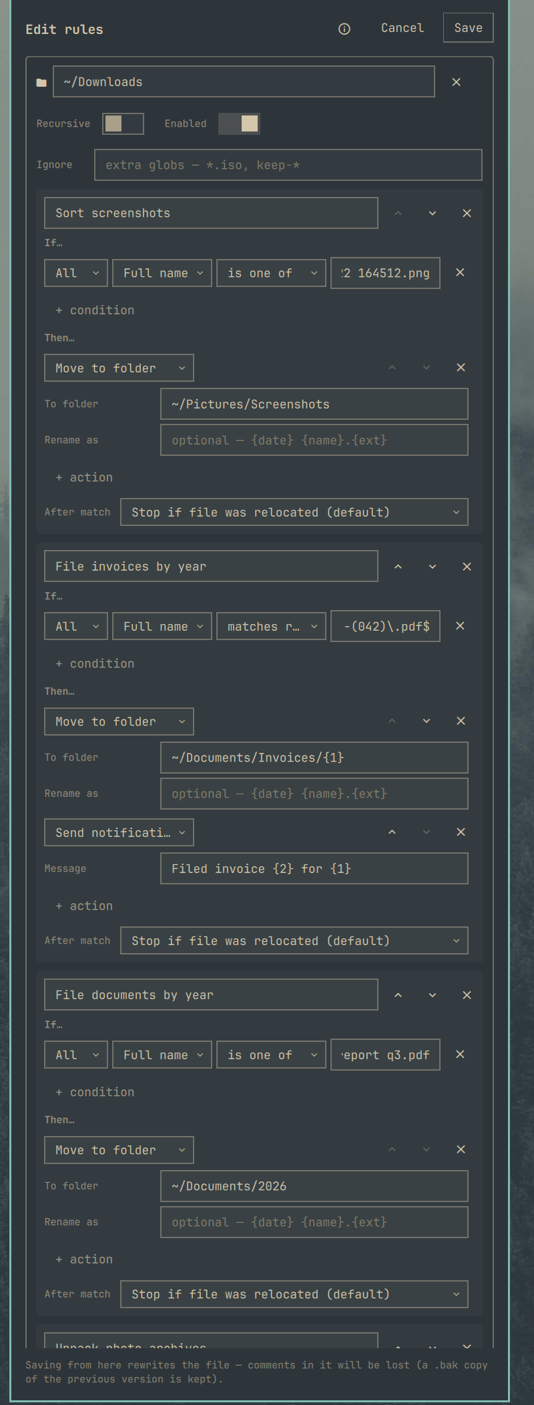
Task: Move down the Sort screenshots move action
Action: coord(427,367)
